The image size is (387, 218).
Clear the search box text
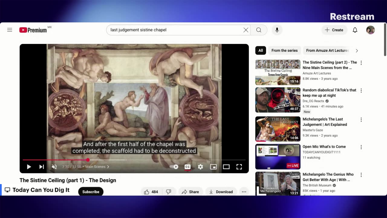point(246,30)
